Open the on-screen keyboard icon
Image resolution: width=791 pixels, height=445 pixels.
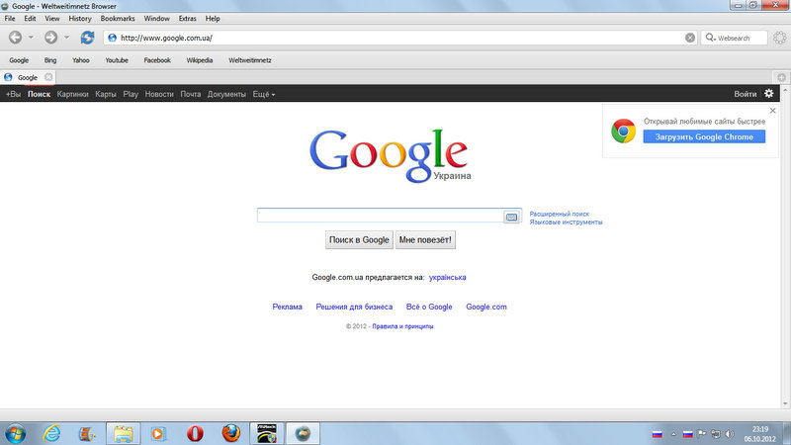(511, 217)
